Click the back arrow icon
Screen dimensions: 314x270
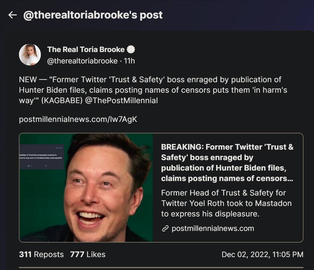(x=12, y=15)
